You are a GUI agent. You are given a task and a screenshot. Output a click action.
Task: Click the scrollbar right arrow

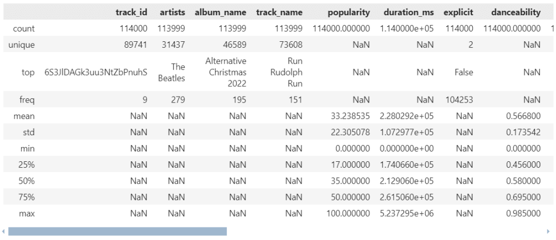552,232
